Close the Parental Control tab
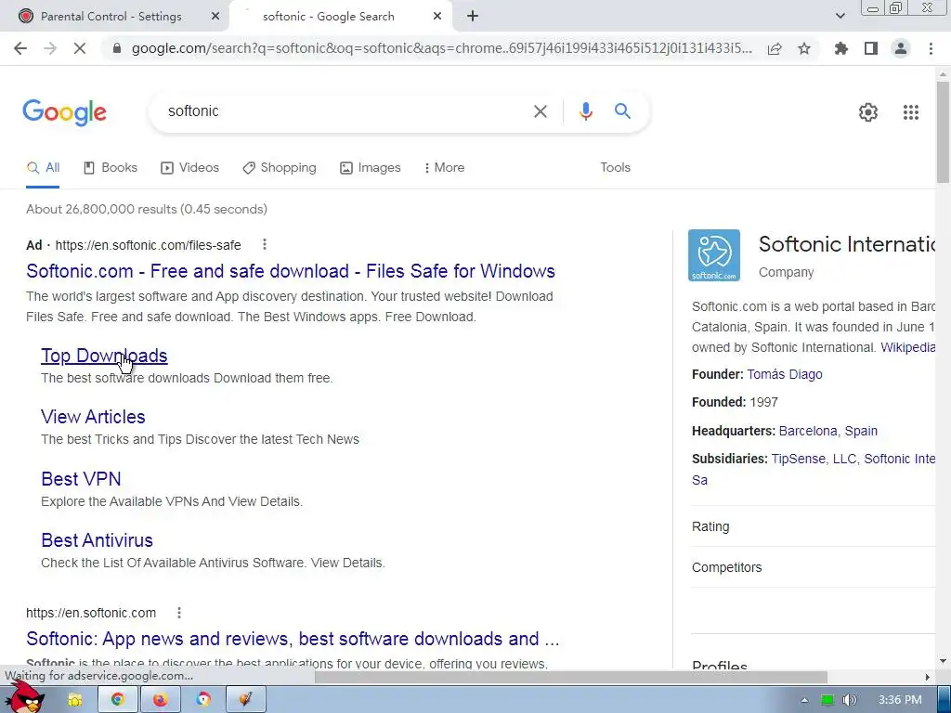The width and height of the screenshot is (951, 713). click(215, 17)
